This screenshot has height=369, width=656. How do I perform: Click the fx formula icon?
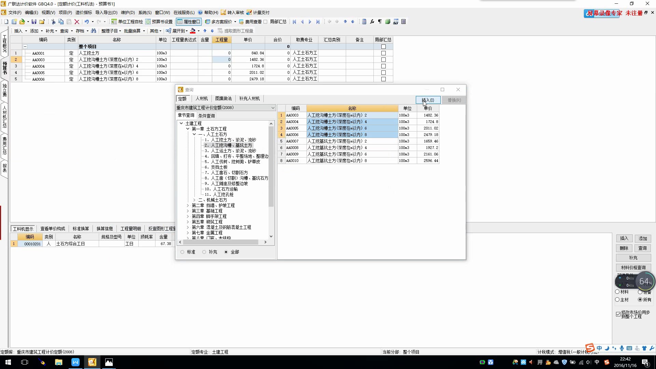click(x=372, y=22)
